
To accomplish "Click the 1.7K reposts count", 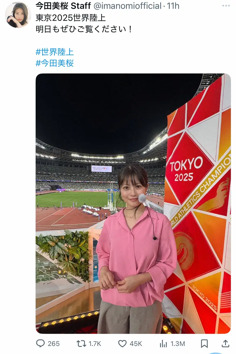I will click(x=95, y=344).
